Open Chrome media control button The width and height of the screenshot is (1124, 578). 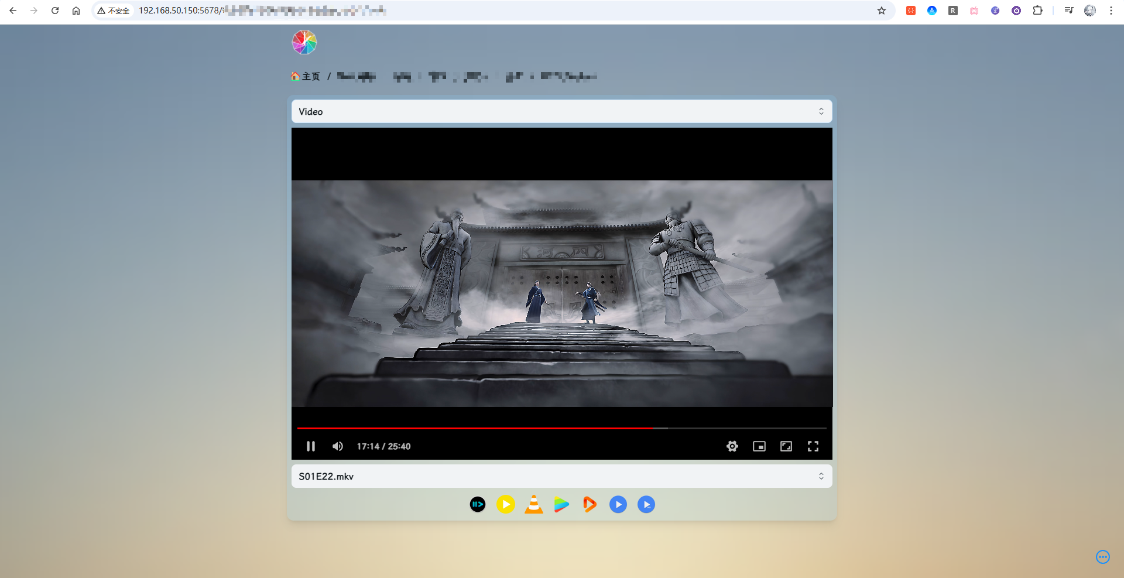(1068, 11)
